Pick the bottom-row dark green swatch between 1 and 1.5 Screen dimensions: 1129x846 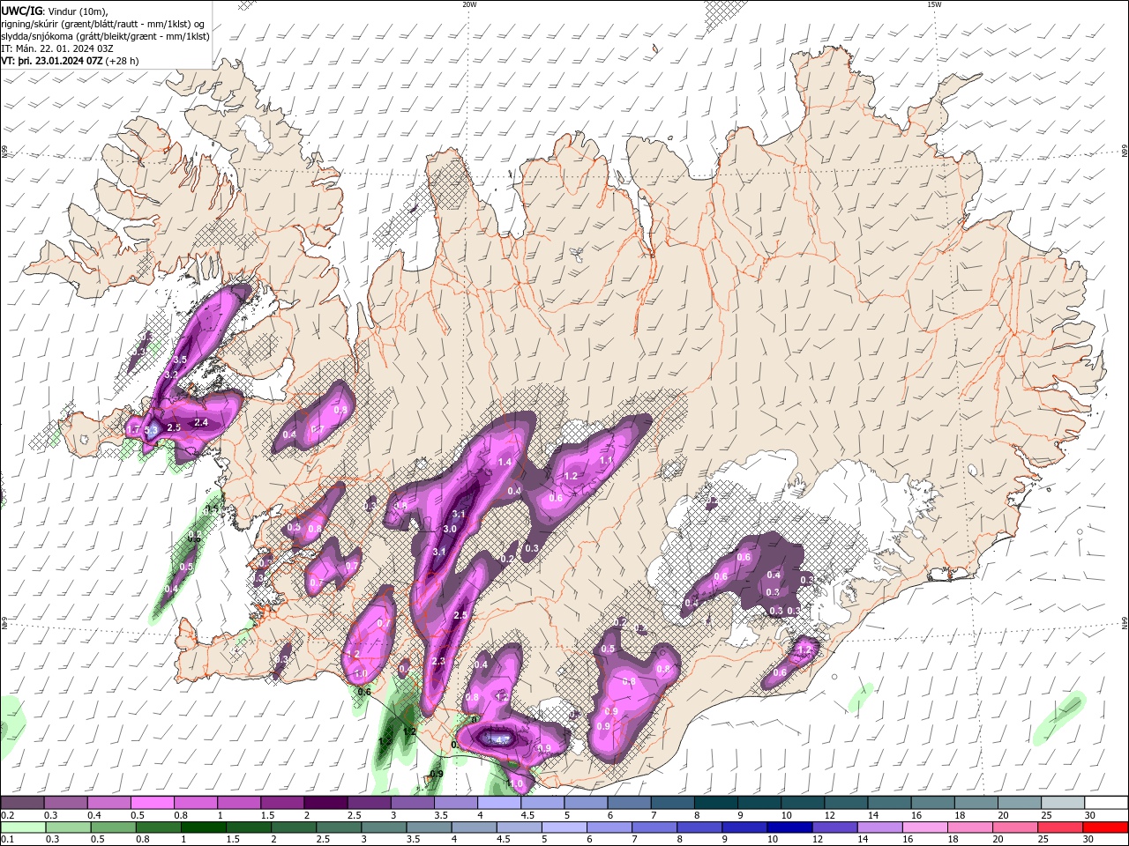pos(203,827)
